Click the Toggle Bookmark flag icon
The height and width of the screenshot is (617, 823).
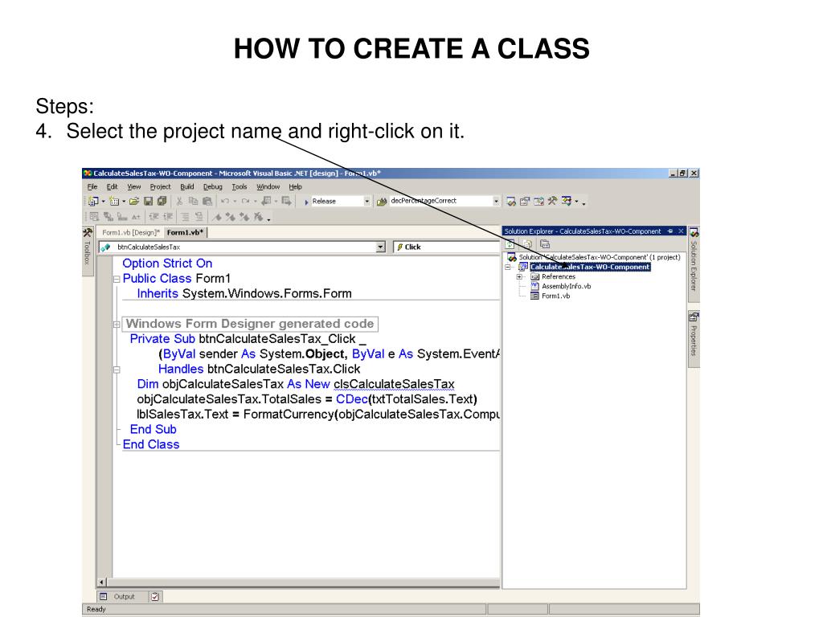point(217,216)
